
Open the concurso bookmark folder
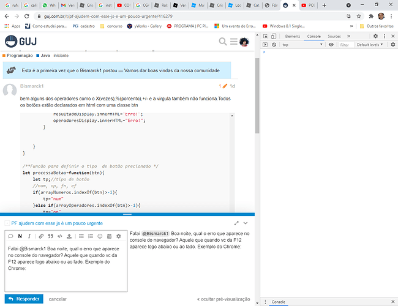(x=111, y=26)
